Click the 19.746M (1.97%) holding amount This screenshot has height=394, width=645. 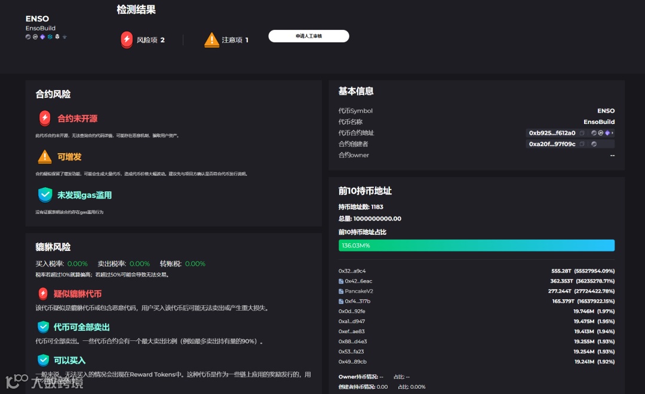click(x=594, y=311)
